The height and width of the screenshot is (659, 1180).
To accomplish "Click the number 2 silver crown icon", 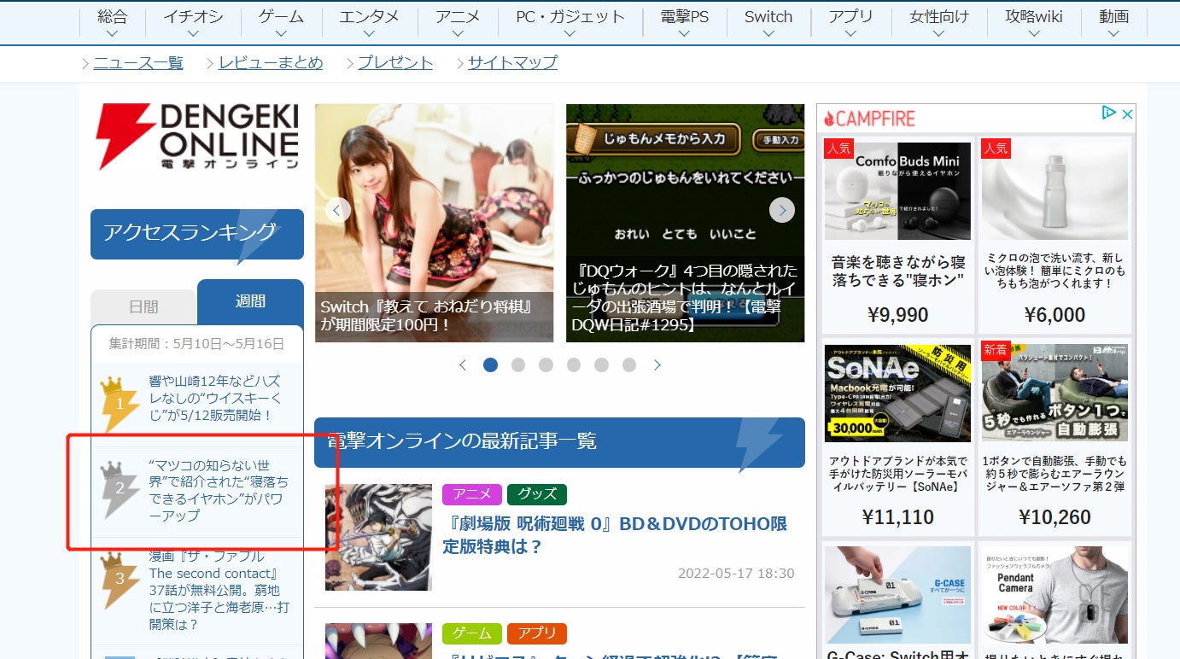I will click(120, 489).
